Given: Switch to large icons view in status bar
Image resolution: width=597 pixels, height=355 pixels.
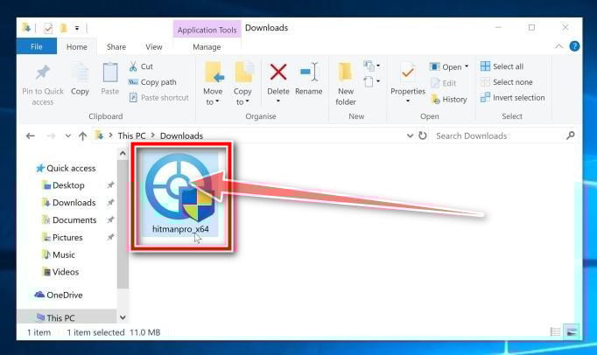Looking at the screenshot, I should pos(572,331).
